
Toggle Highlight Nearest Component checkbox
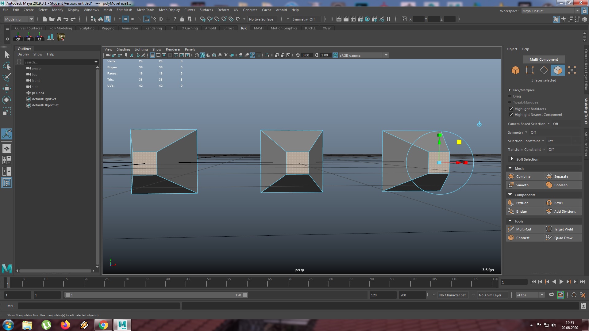pyautogui.click(x=511, y=115)
